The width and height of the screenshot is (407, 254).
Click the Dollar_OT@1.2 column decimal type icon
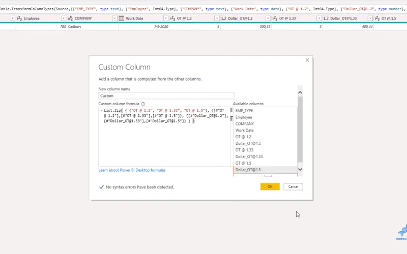224,18
